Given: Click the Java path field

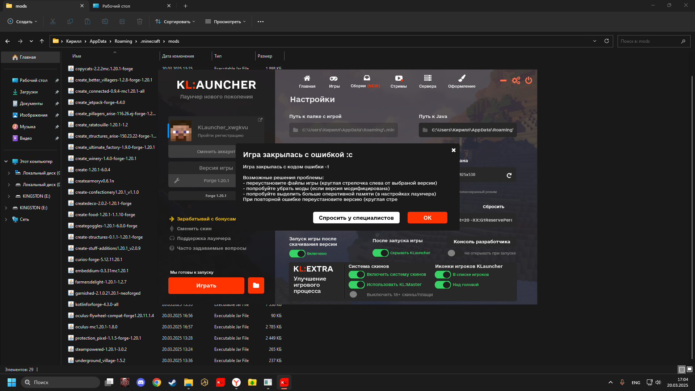Looking at the screenshot, I should click(x=468, y=130).
